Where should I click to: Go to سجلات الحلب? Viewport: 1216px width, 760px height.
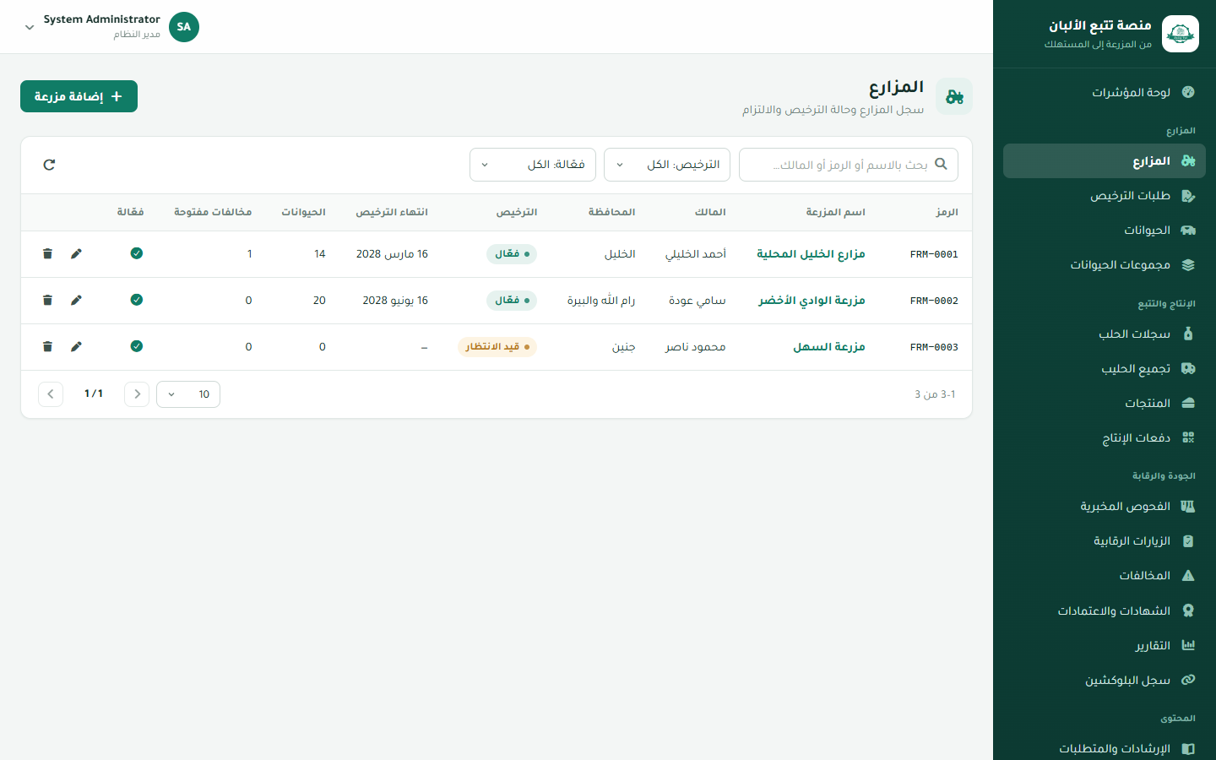pos(1105,334)
